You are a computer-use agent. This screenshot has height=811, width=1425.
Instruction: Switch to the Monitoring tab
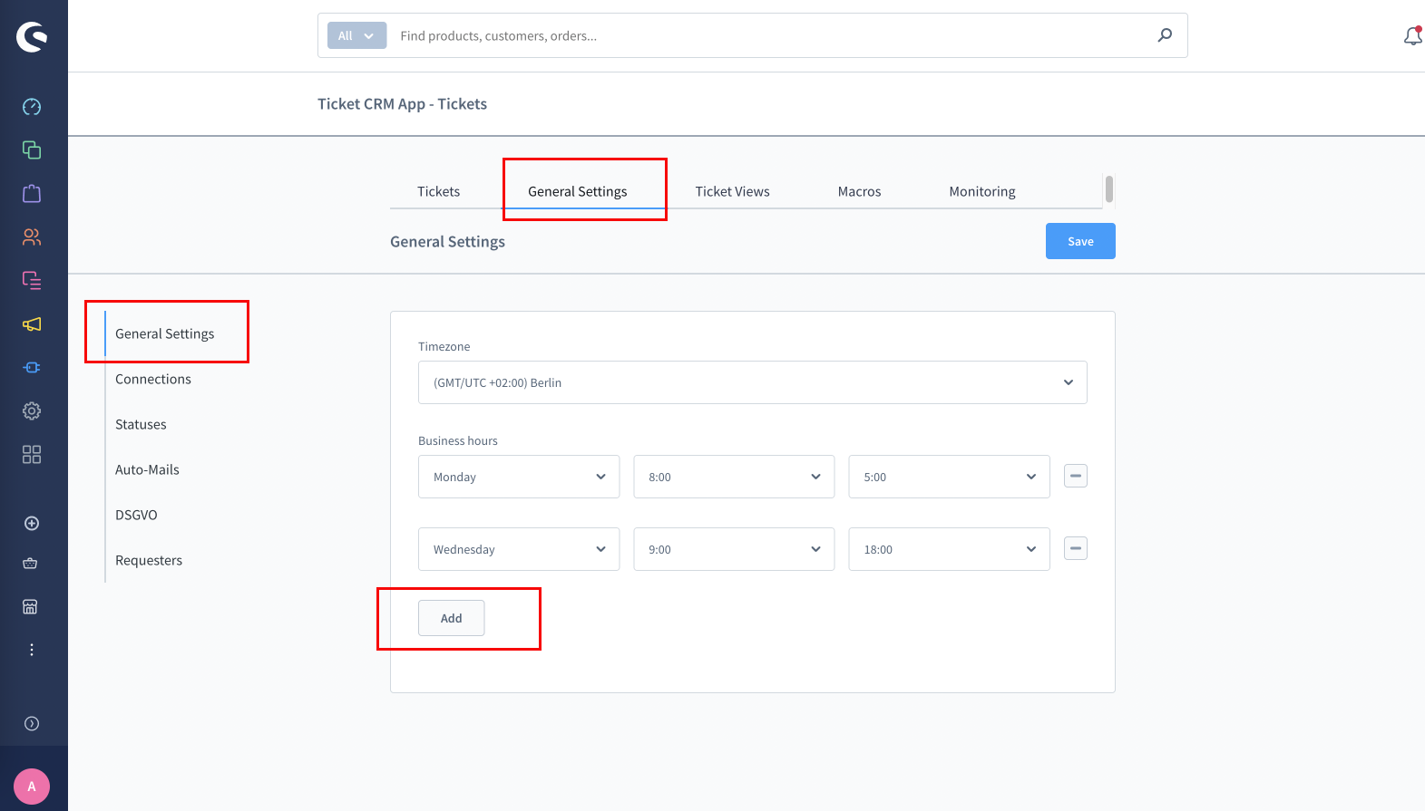coord(982,191)
